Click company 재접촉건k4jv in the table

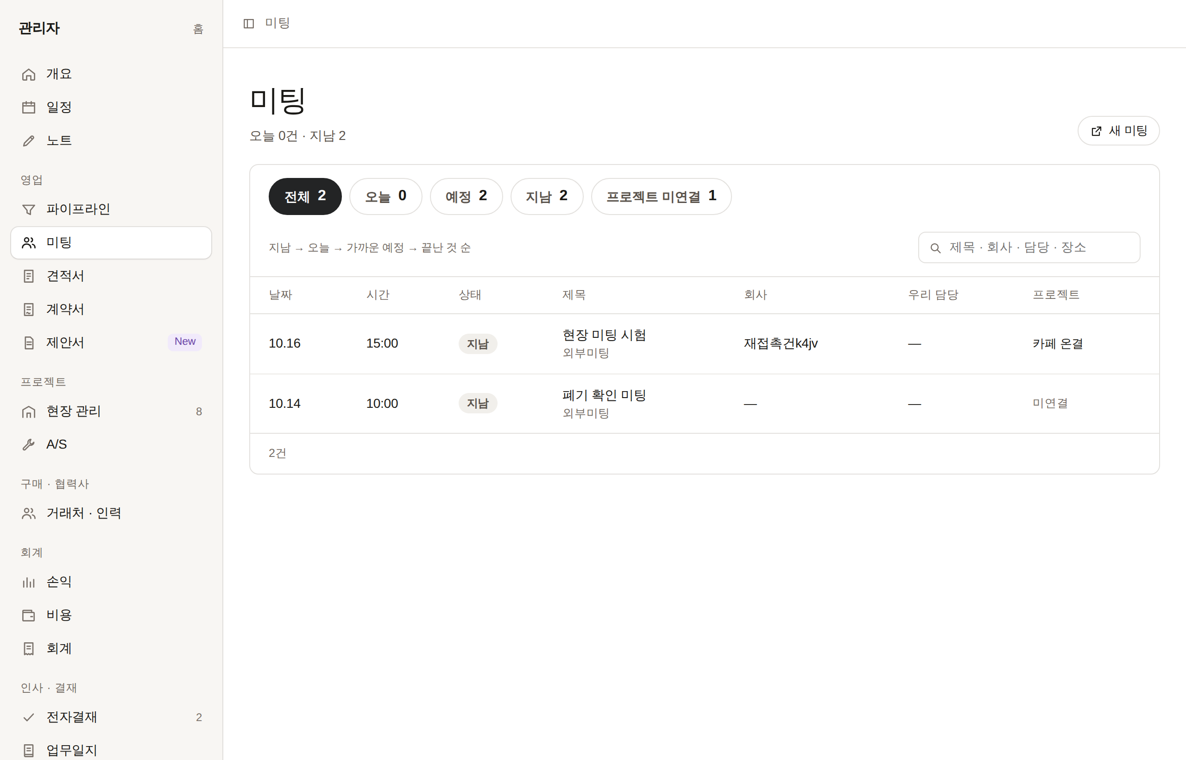781,343
